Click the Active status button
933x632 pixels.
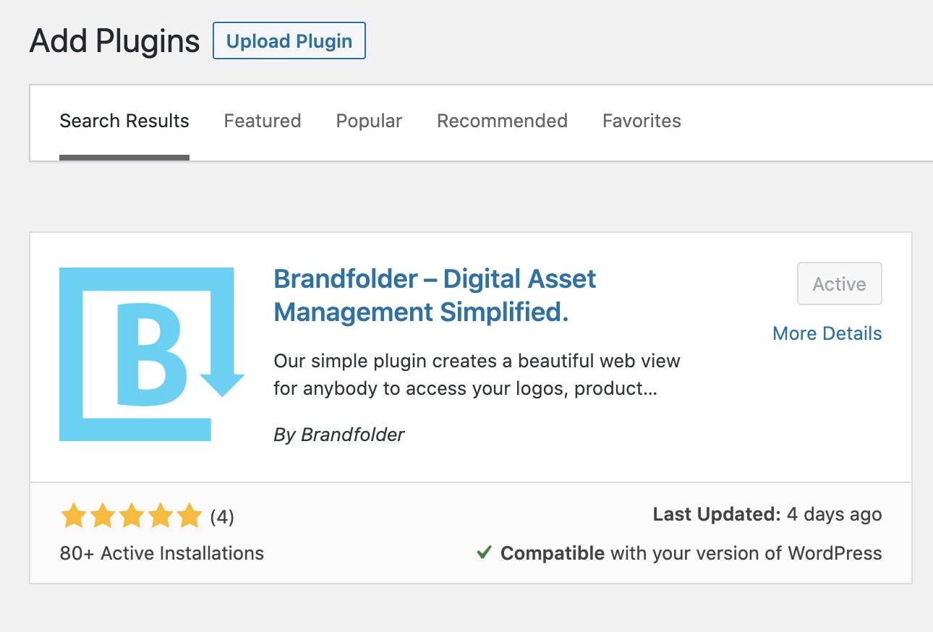(x=839, y=283)
